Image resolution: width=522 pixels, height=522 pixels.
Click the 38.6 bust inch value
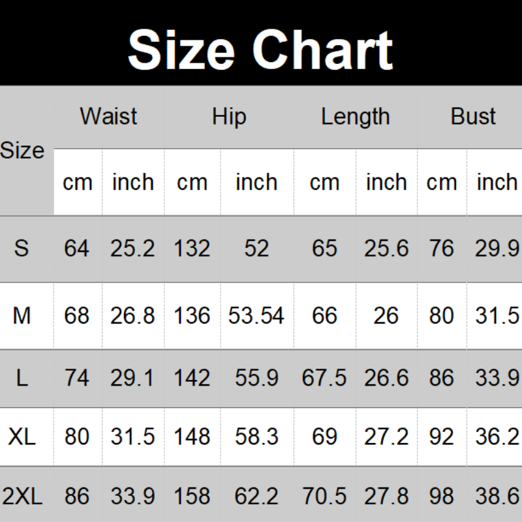coord(497,497)
